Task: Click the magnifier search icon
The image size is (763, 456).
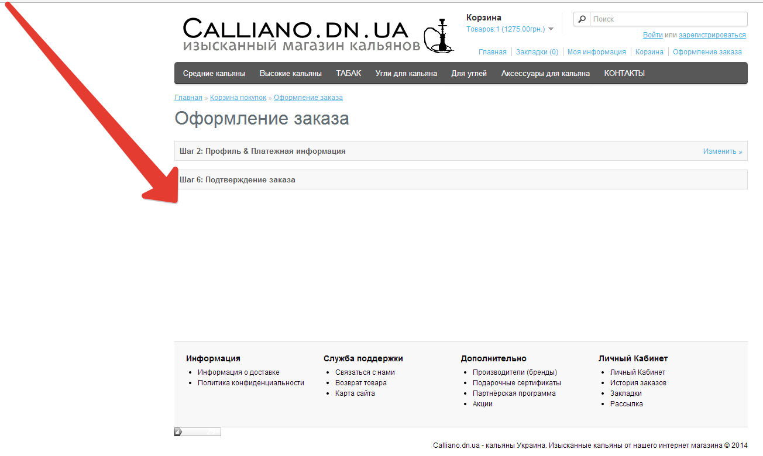Action: click(x=582, y=19)
